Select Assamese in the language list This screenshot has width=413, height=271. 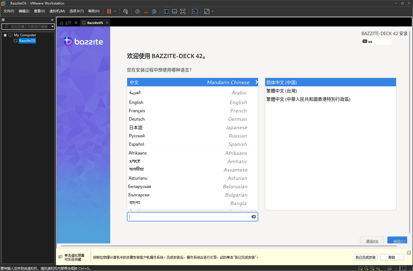[193, 170]
